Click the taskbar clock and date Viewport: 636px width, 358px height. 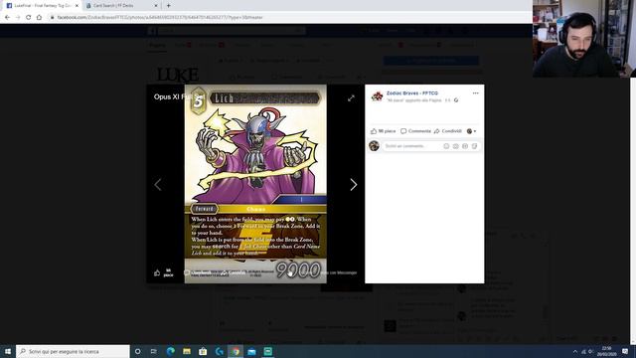click(x=607, y=351)
